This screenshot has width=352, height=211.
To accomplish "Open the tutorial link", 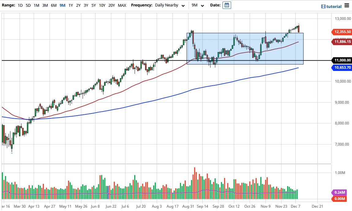I will click(x=334, y=6).
